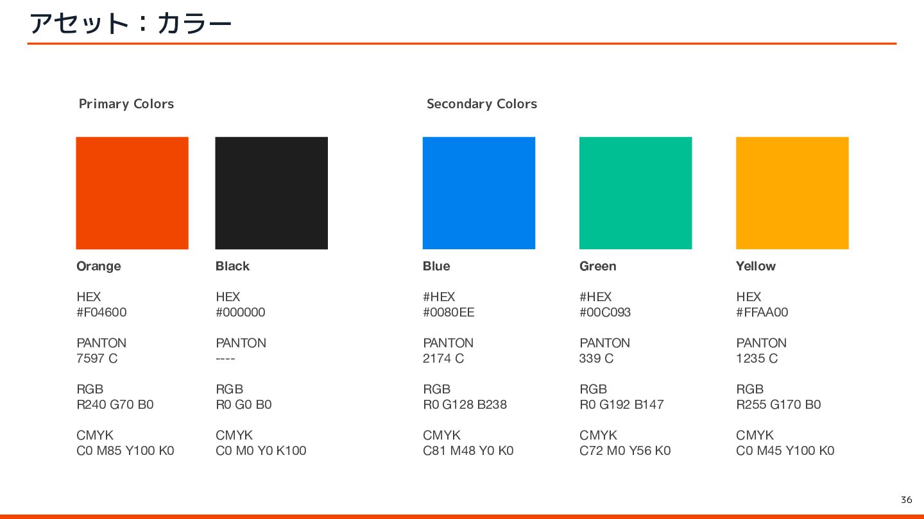Image resolution: width=924 pixels, height=519 pixels.
Task: Select hex value #FFAA00
Action: pyautogui.click(x=762, y=312)
